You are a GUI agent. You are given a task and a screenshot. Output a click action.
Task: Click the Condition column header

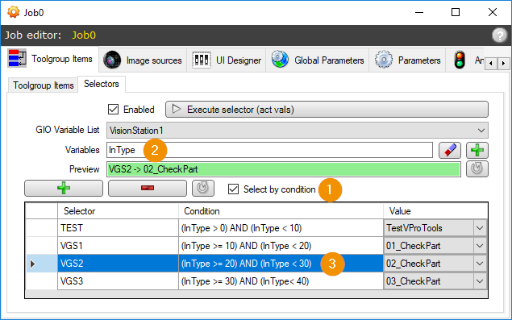point(281,211)
